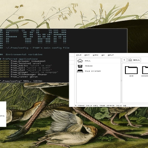
Task: Open the Edit menu
Action: coord(87,55)
